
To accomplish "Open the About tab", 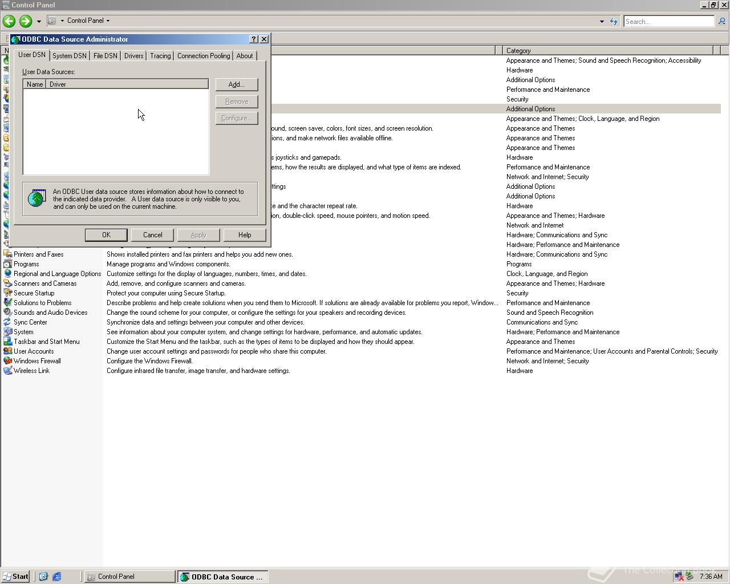I will (245, 56).
